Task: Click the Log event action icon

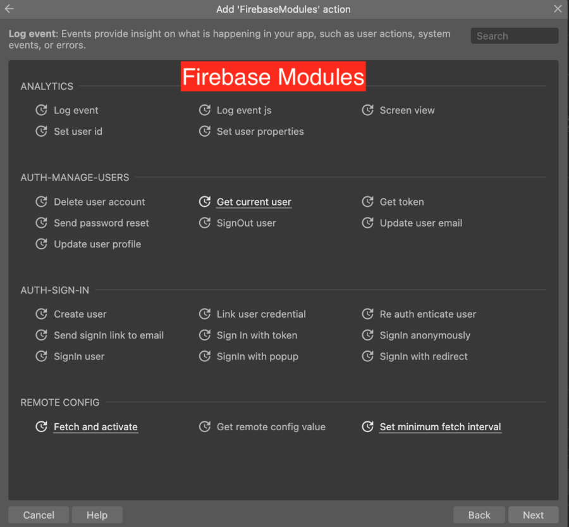Action: (x=41, y=110)
